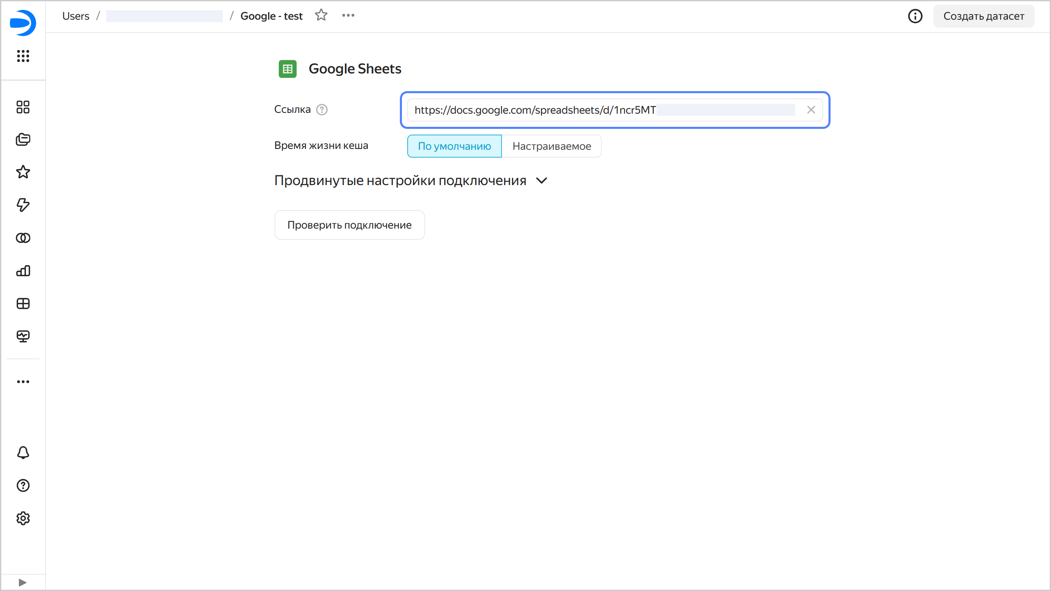Click Проверить подключение button
This screenshot has width=1051, height=591.
point(349,225)
